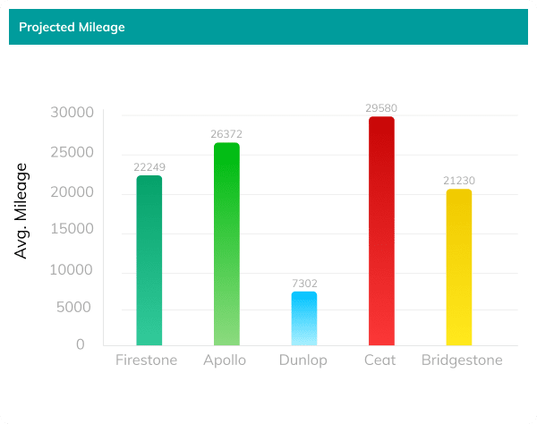Viewport: 537px width, 424px height.
Task: Click the yellow Bridgestone bar
Action: point(459,267)
